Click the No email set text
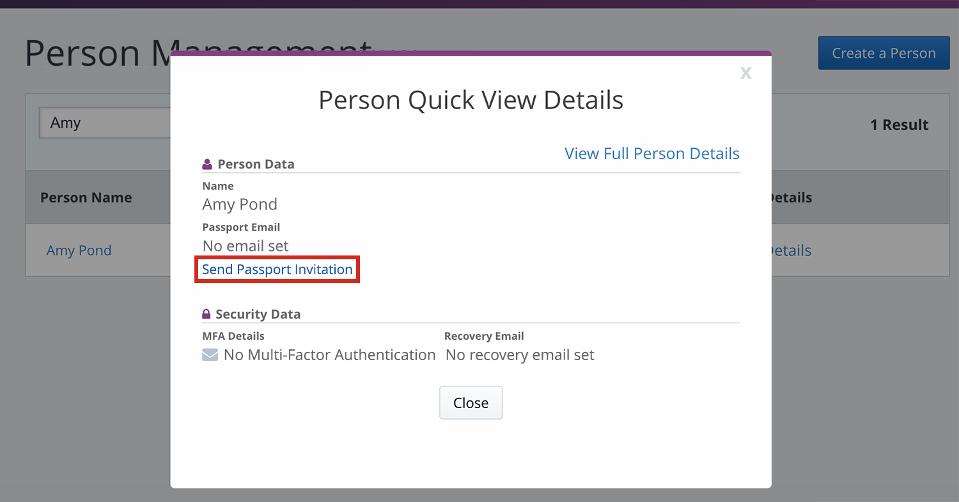 point(246,246)
